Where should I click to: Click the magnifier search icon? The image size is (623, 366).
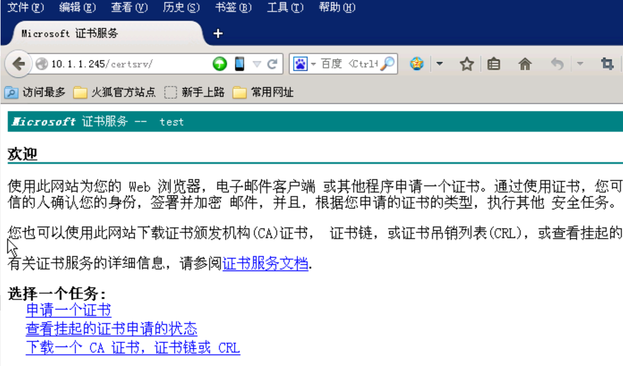(387, 64)
